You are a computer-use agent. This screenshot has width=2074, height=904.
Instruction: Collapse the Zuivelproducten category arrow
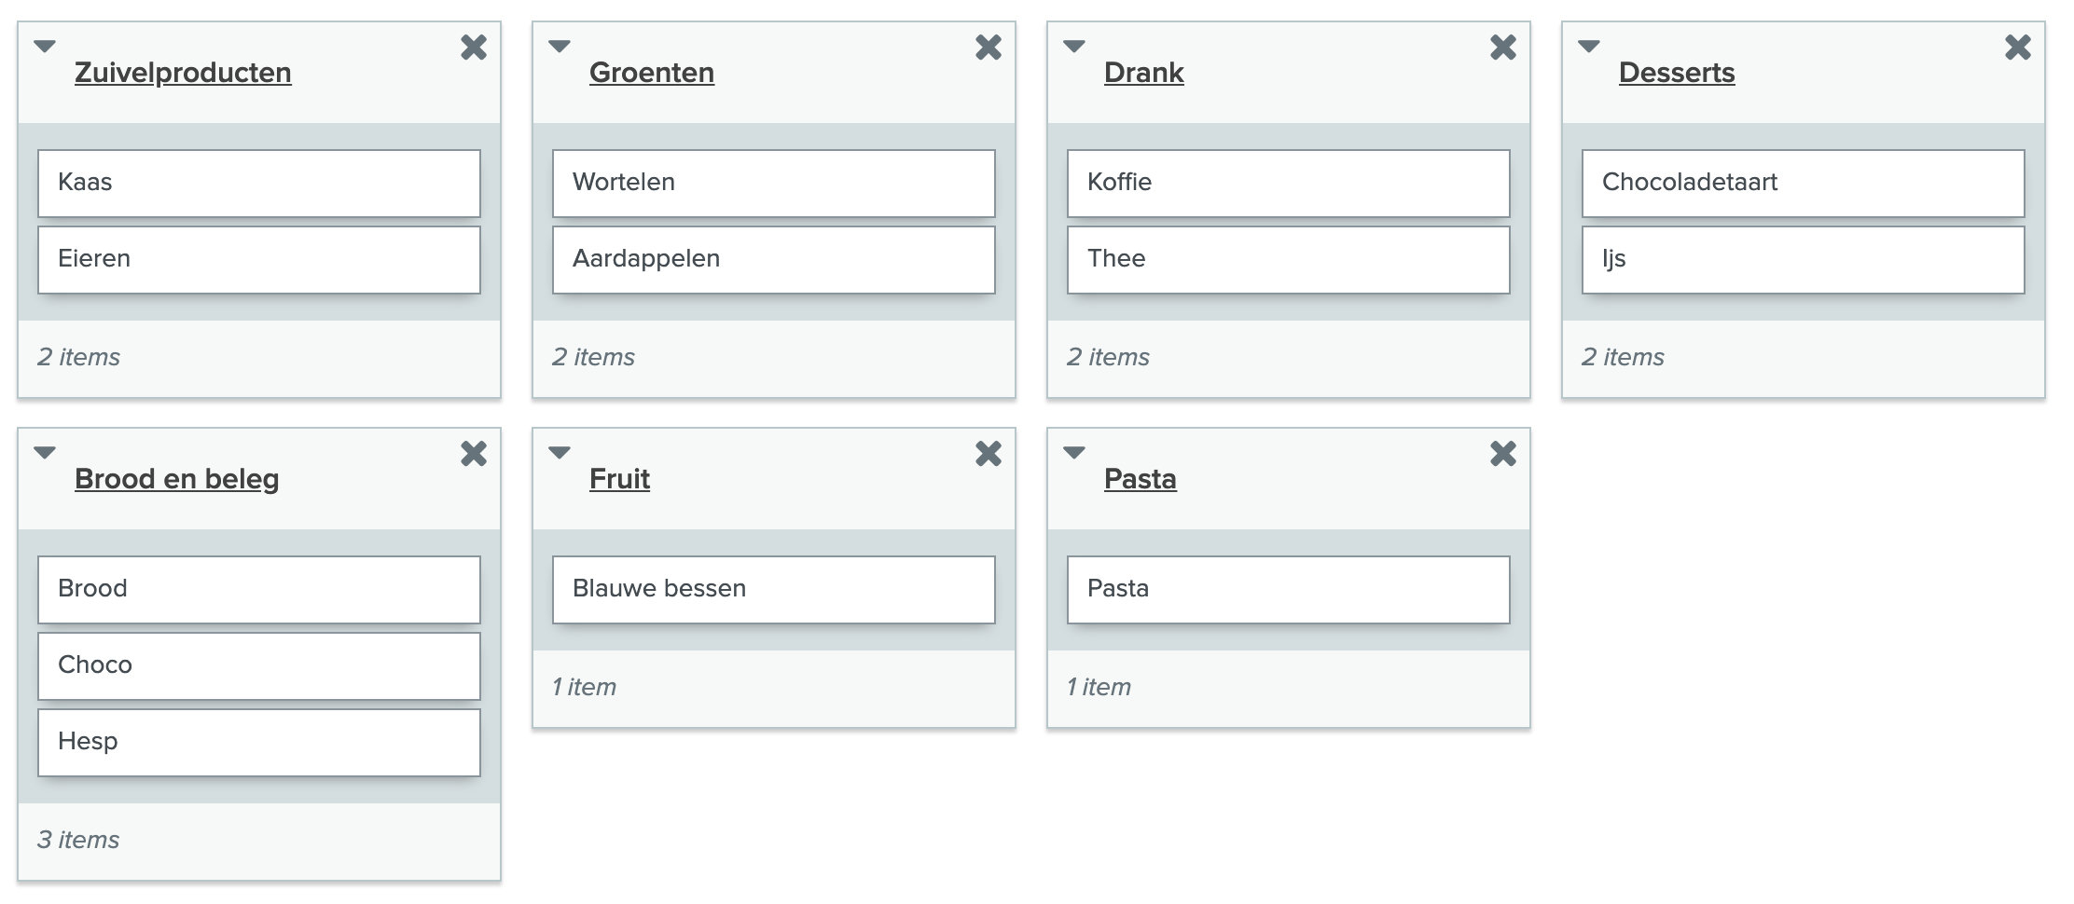[x=45, y=46]
